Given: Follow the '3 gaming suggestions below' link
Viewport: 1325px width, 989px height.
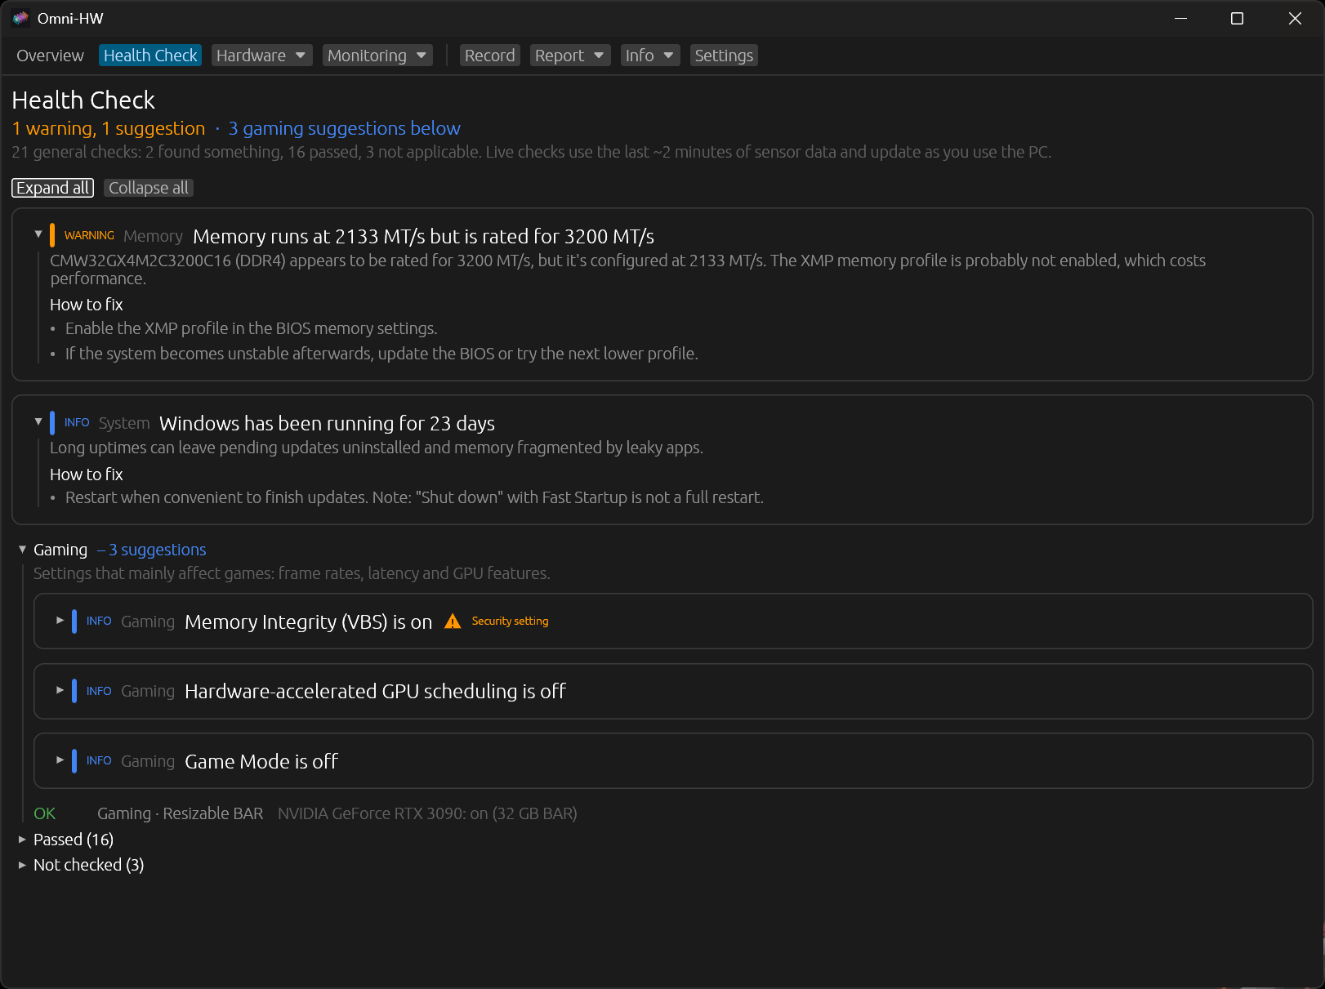Looking at the screenshot, I should (344, 128).
